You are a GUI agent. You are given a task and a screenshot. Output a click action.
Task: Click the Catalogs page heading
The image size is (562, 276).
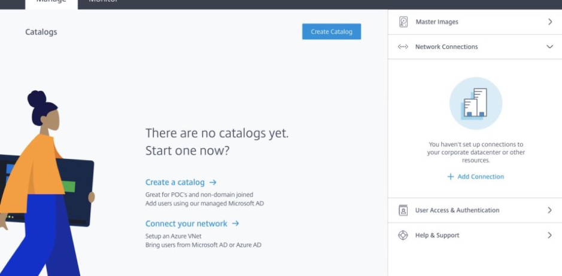[41, 32]
